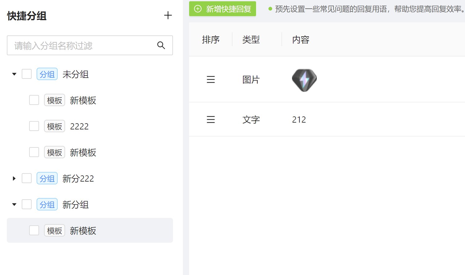Check the 未分组 group checkbox
The height and width of the screenshot is (275, 465).
(27, 74)
